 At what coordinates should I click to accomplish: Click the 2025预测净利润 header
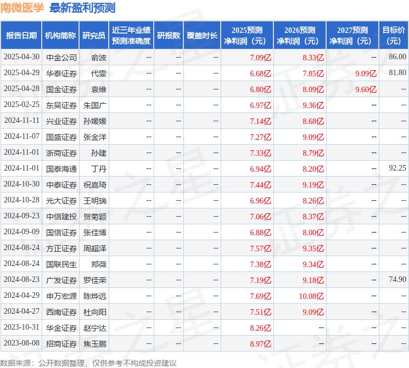click(247, 35)
